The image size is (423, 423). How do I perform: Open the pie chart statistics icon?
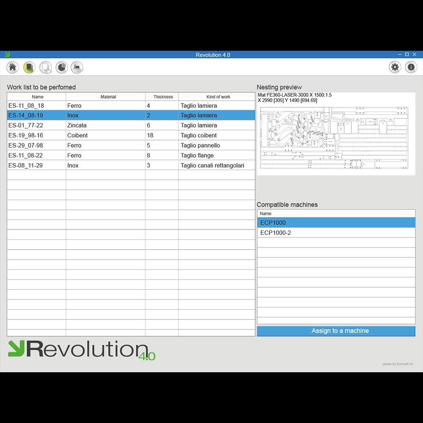click(x=61, y=67)
